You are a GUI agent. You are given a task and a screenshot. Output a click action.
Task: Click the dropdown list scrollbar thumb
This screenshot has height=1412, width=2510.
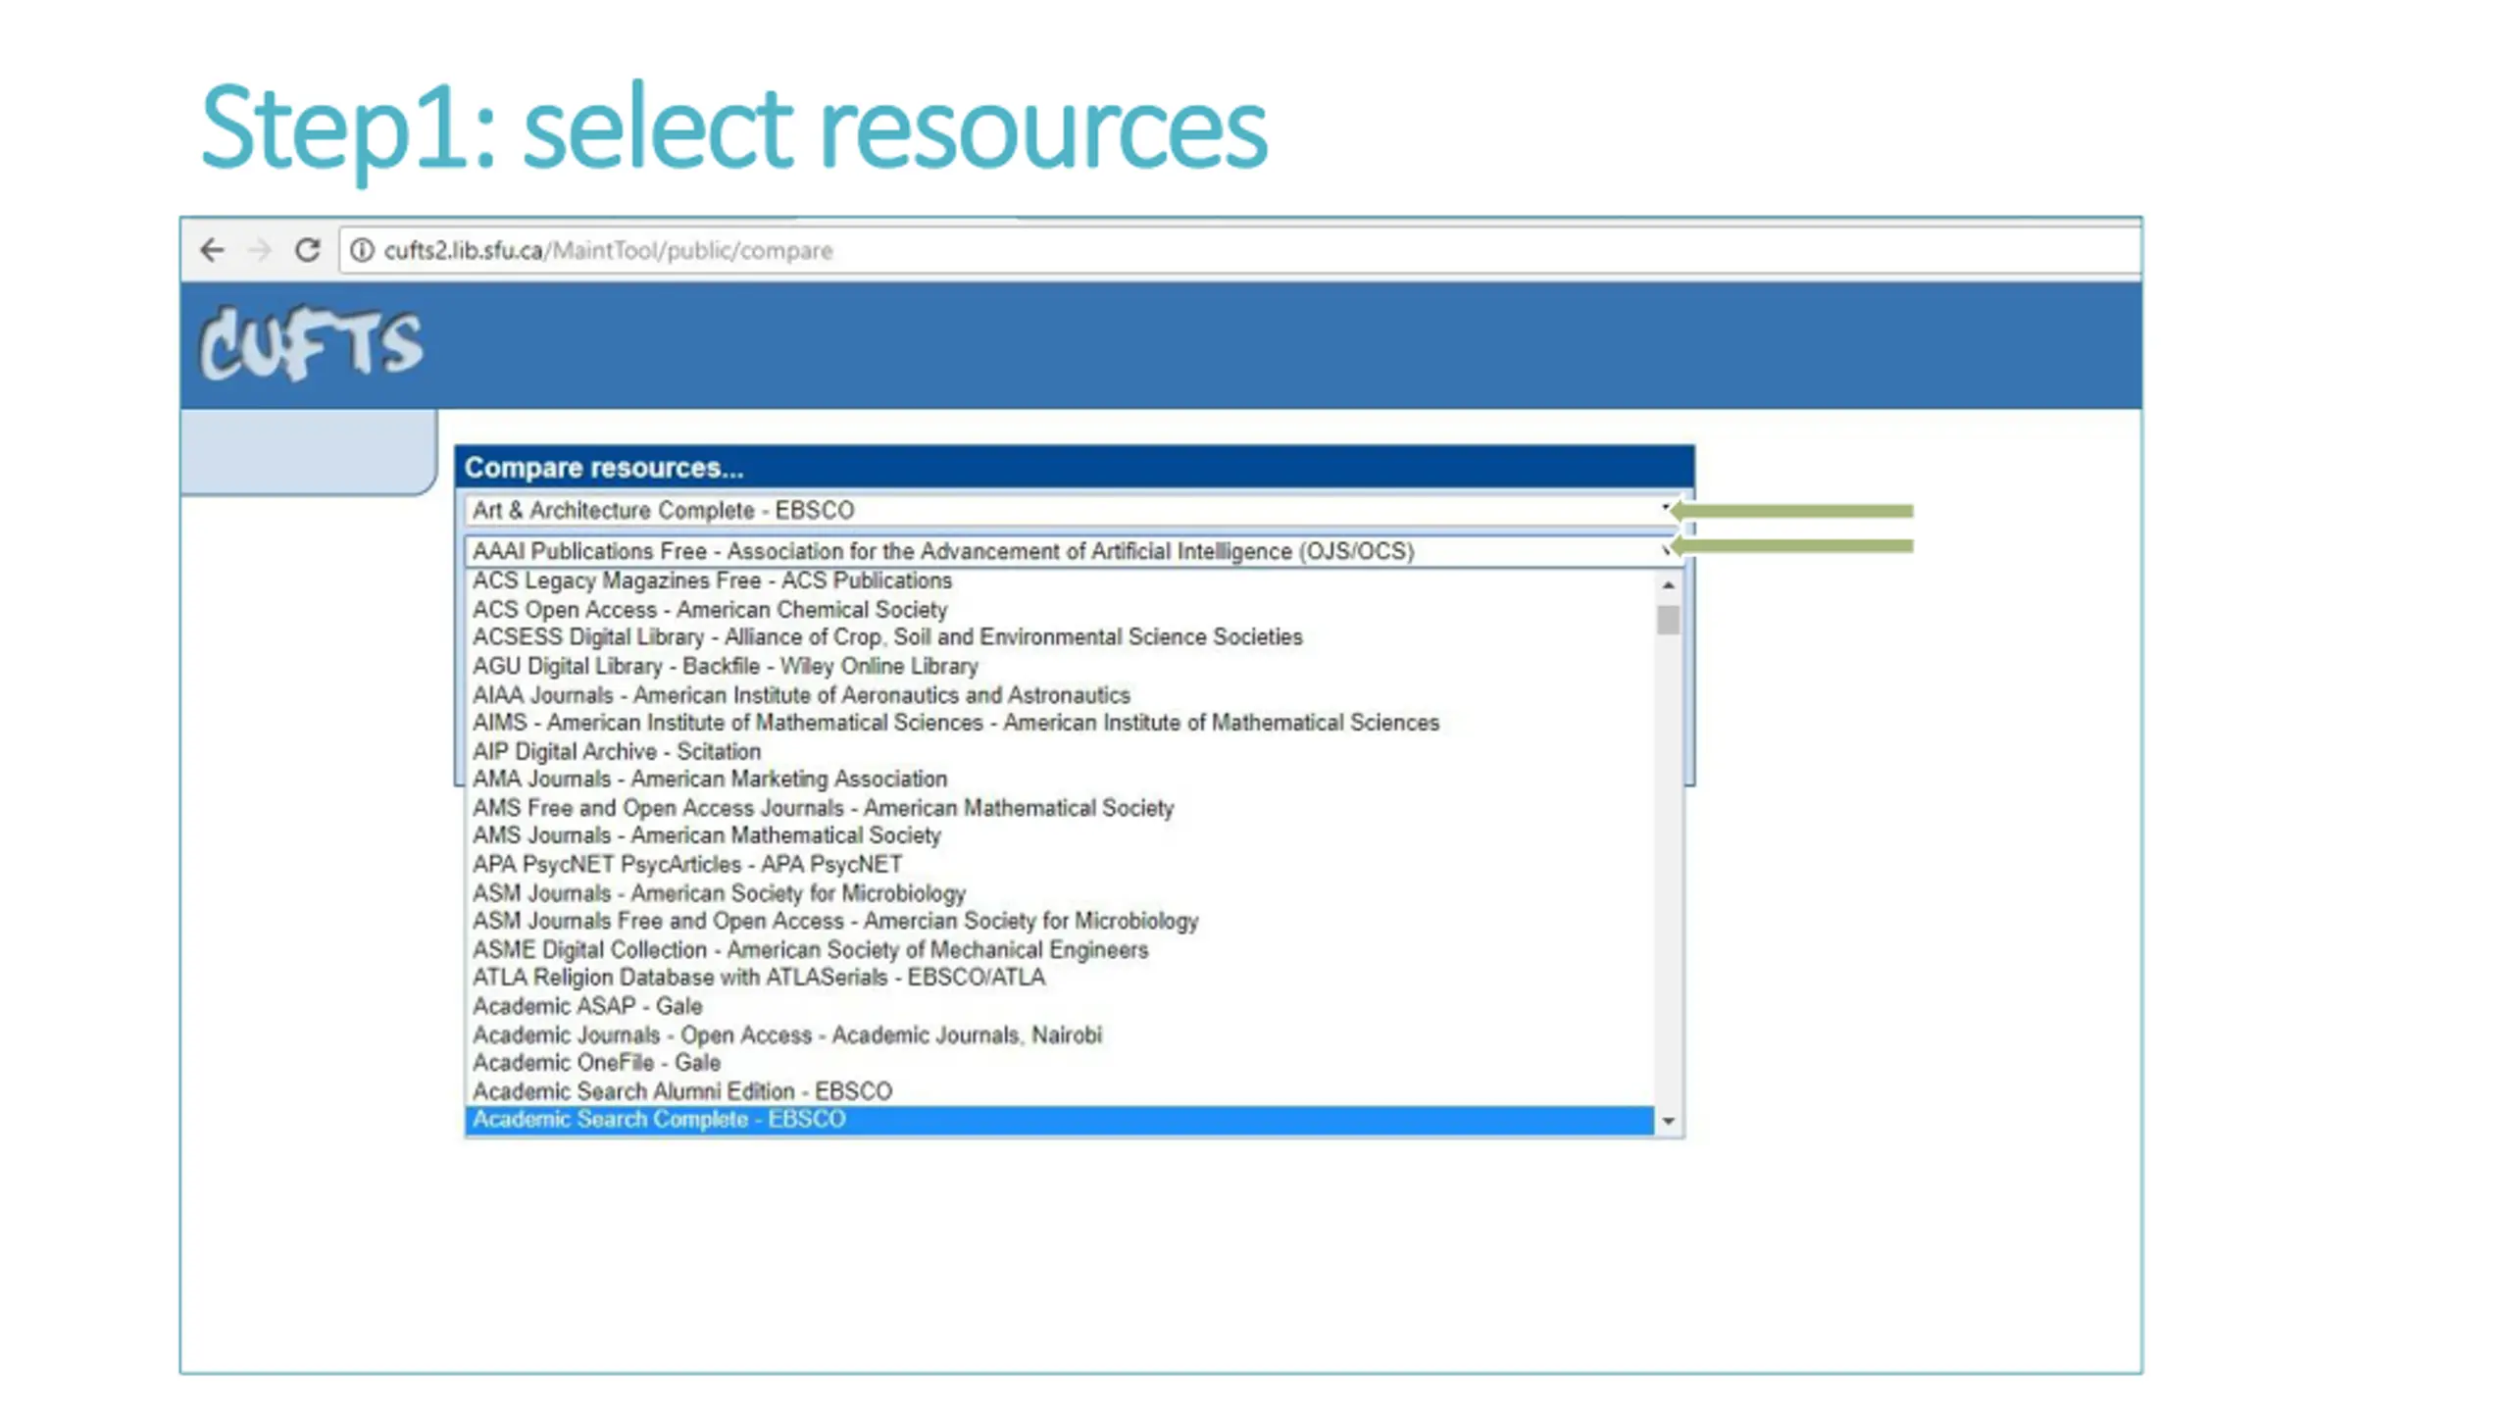coord(1668,620)
